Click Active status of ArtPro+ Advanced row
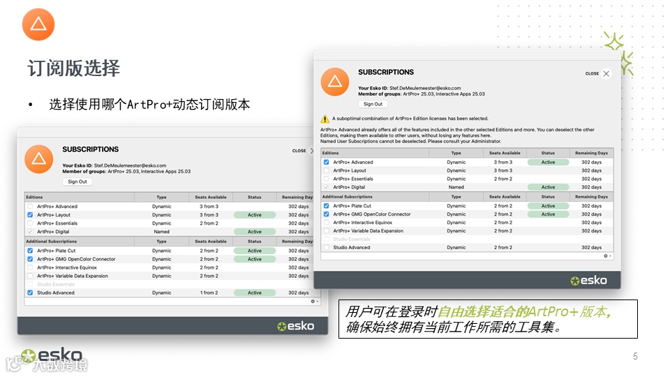The height and width of the screenshot is (377, 670). pyautogui.click(x=549, y=163)
